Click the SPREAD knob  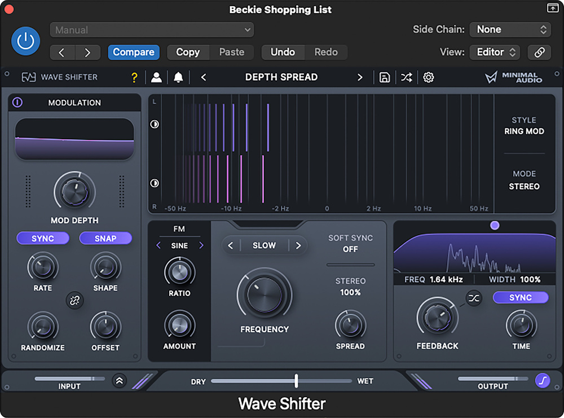coord(350,325)
